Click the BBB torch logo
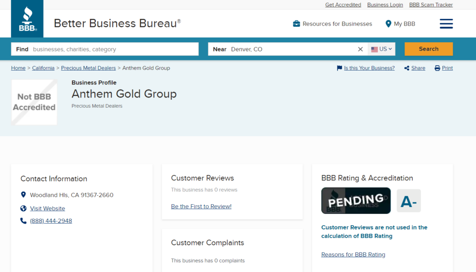Screen dimensions: 476x272 click(x=27, y=19)
